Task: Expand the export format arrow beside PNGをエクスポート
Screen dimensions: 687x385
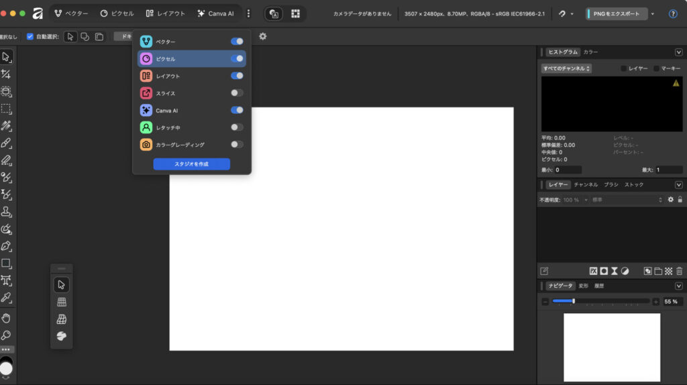Action: click(653, 13)
